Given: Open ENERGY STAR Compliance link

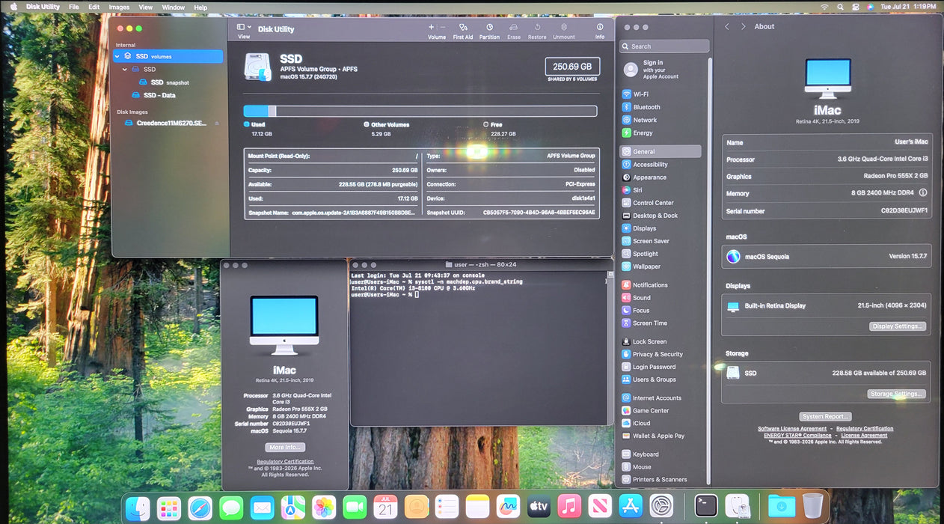Looking at the screenshot, I should coord(797,435).
